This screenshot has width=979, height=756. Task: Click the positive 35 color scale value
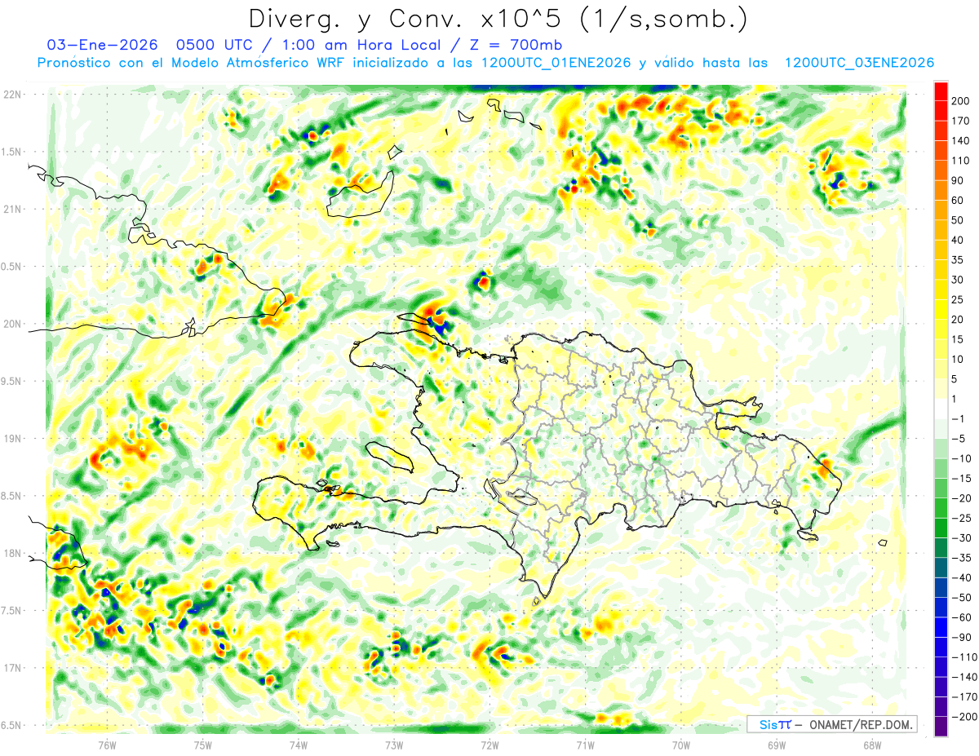click(957, 260)
